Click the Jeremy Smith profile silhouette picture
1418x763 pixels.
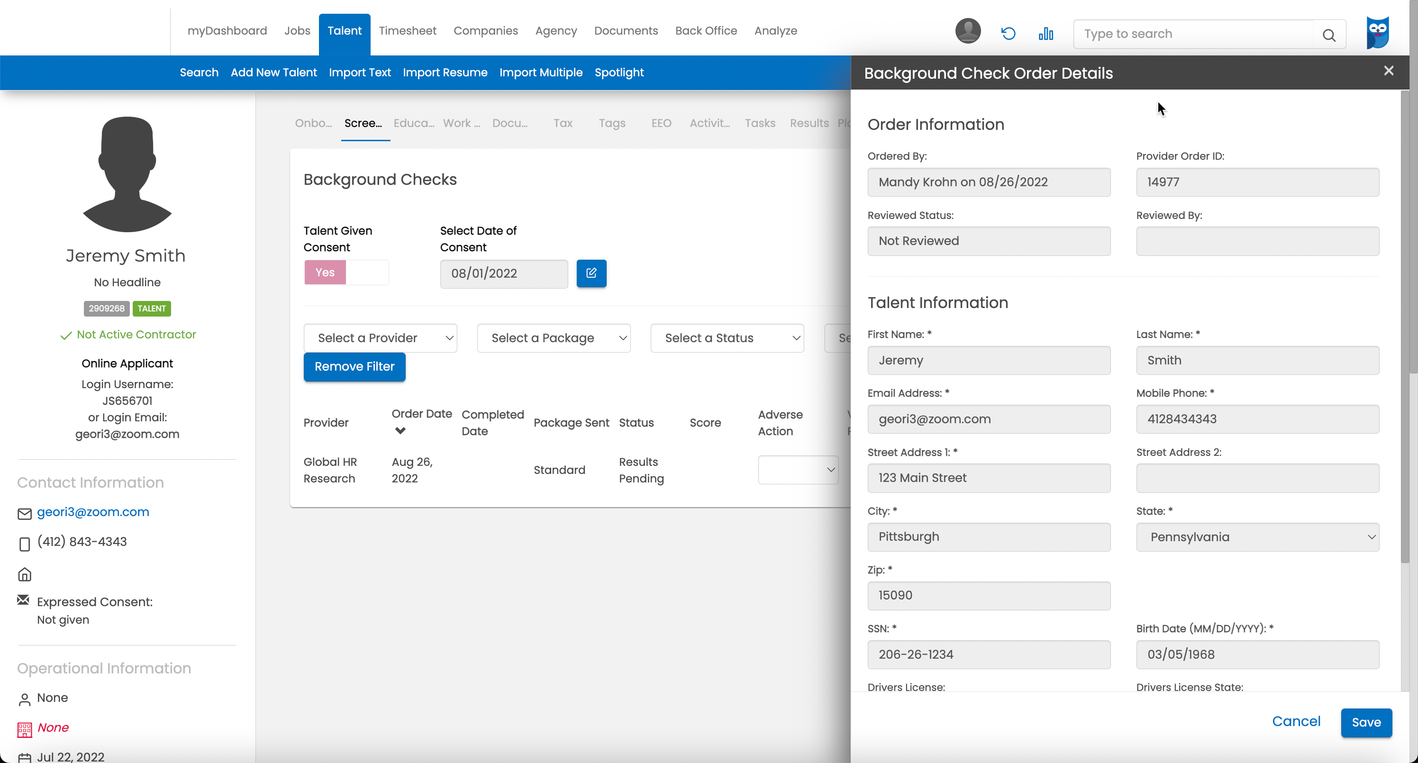(x=127, y=174)
